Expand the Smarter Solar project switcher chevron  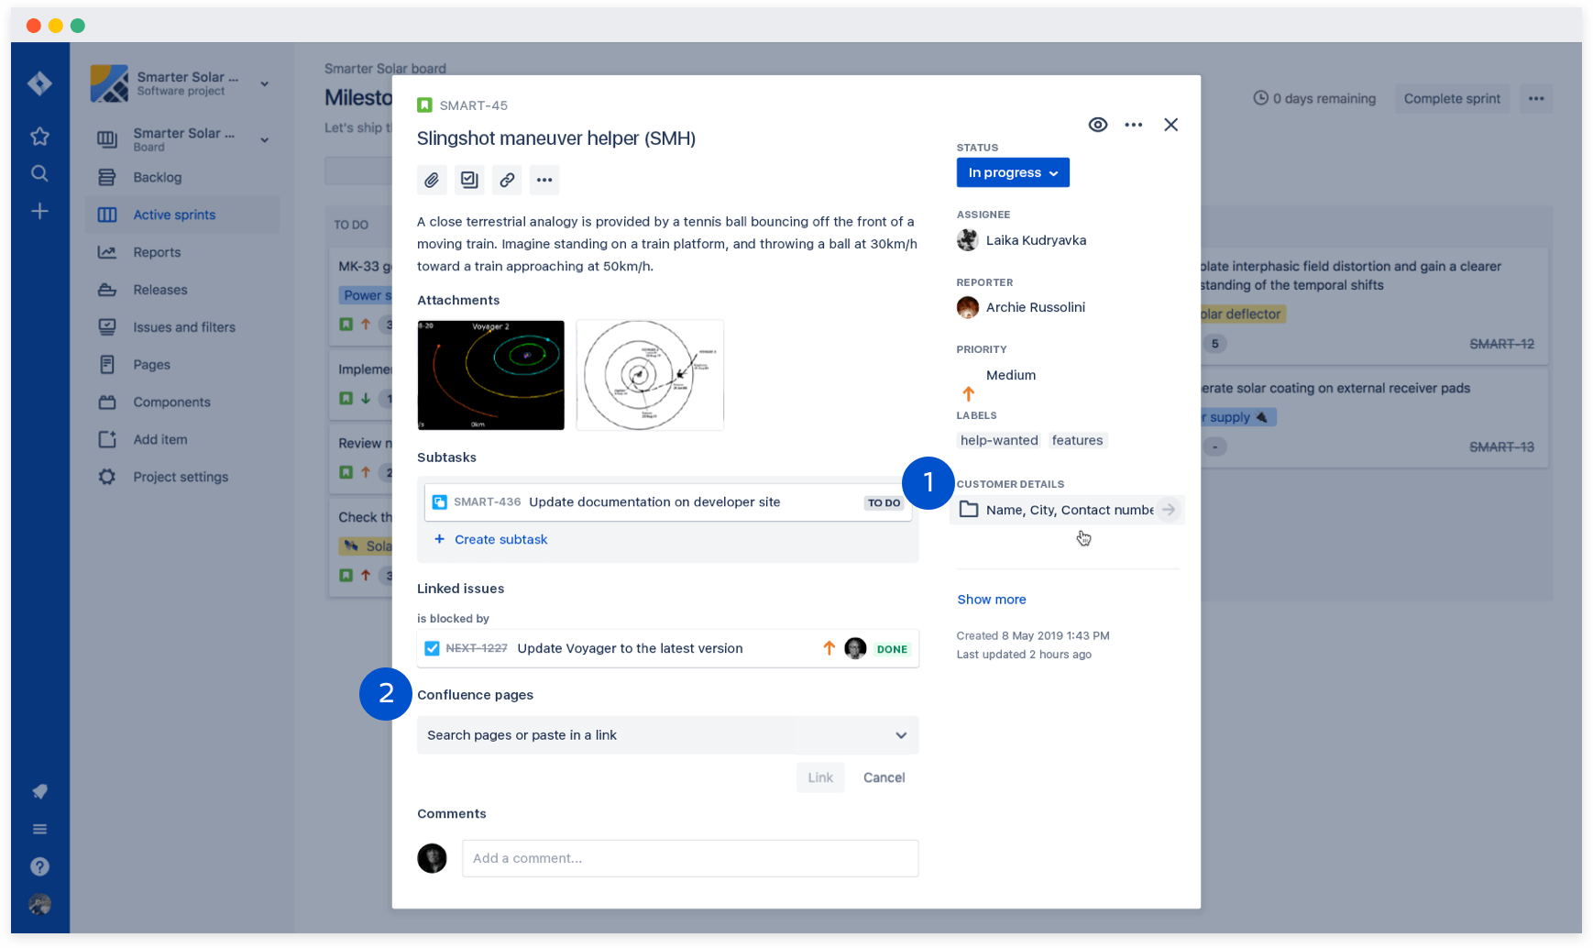click(x=264, y=83)
